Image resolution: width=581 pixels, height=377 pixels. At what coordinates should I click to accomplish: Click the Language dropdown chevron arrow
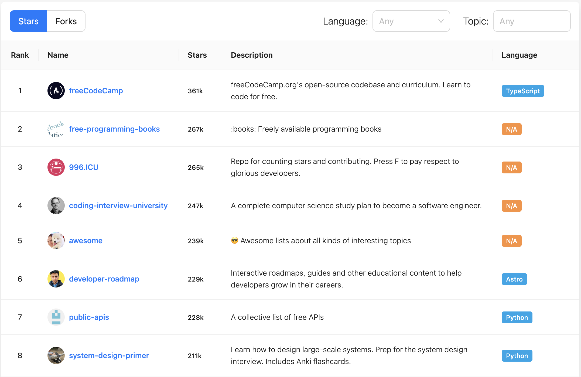[x=441, y=21]
